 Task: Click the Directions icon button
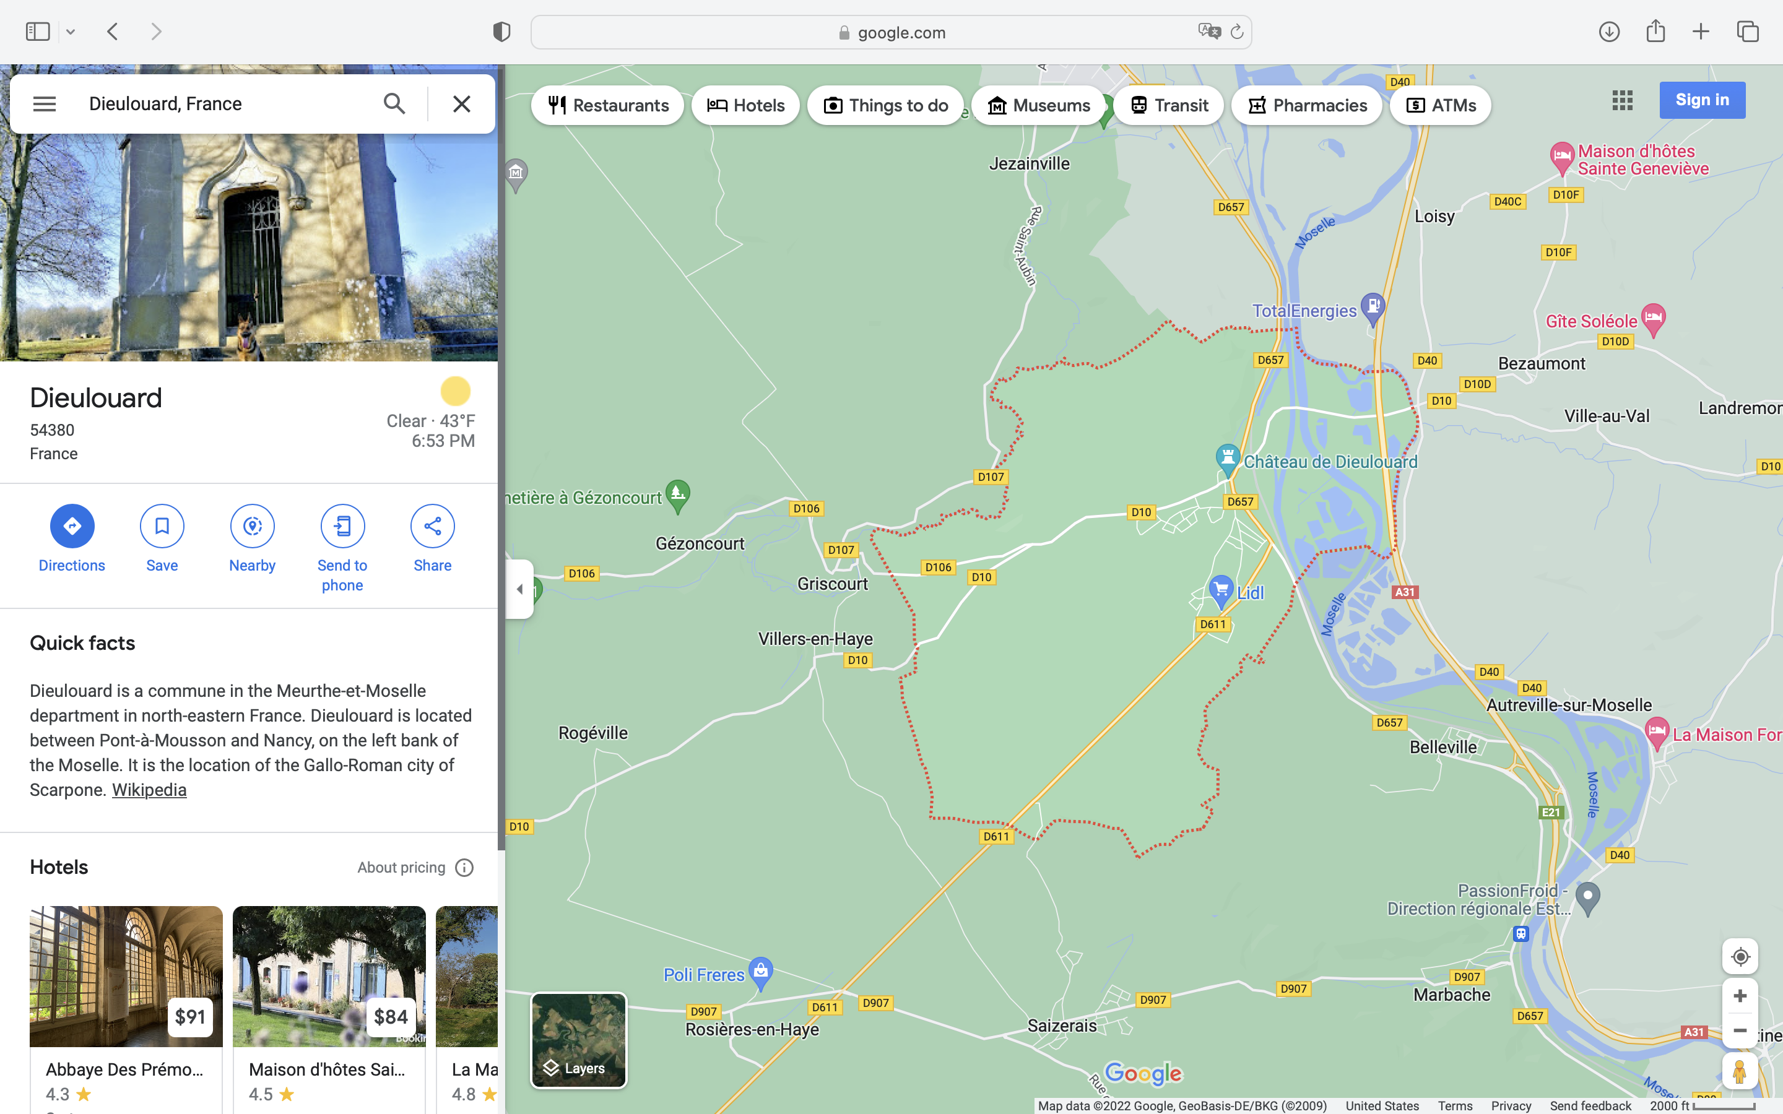coord(71,526)
